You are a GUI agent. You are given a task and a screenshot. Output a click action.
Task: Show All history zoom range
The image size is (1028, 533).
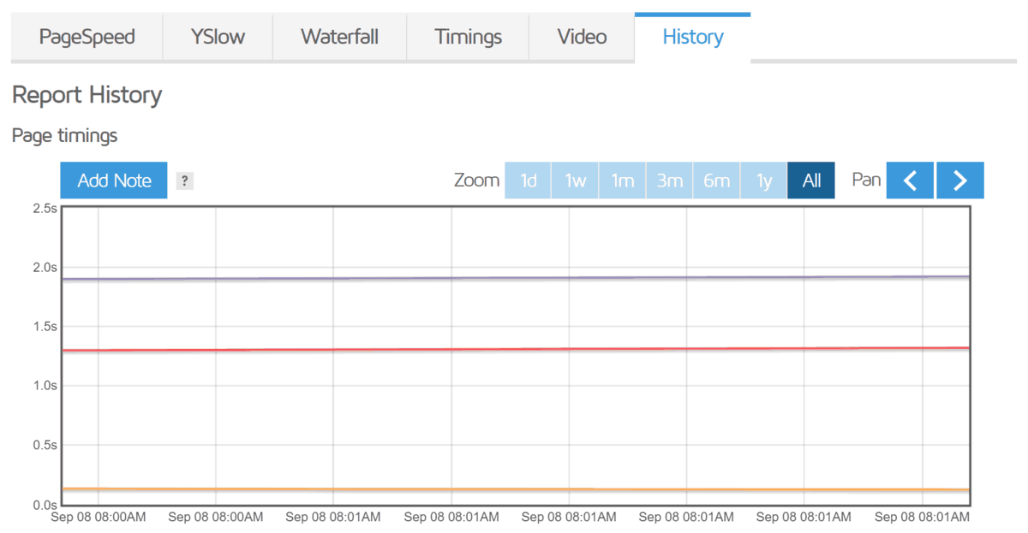(x=811, y=181)
